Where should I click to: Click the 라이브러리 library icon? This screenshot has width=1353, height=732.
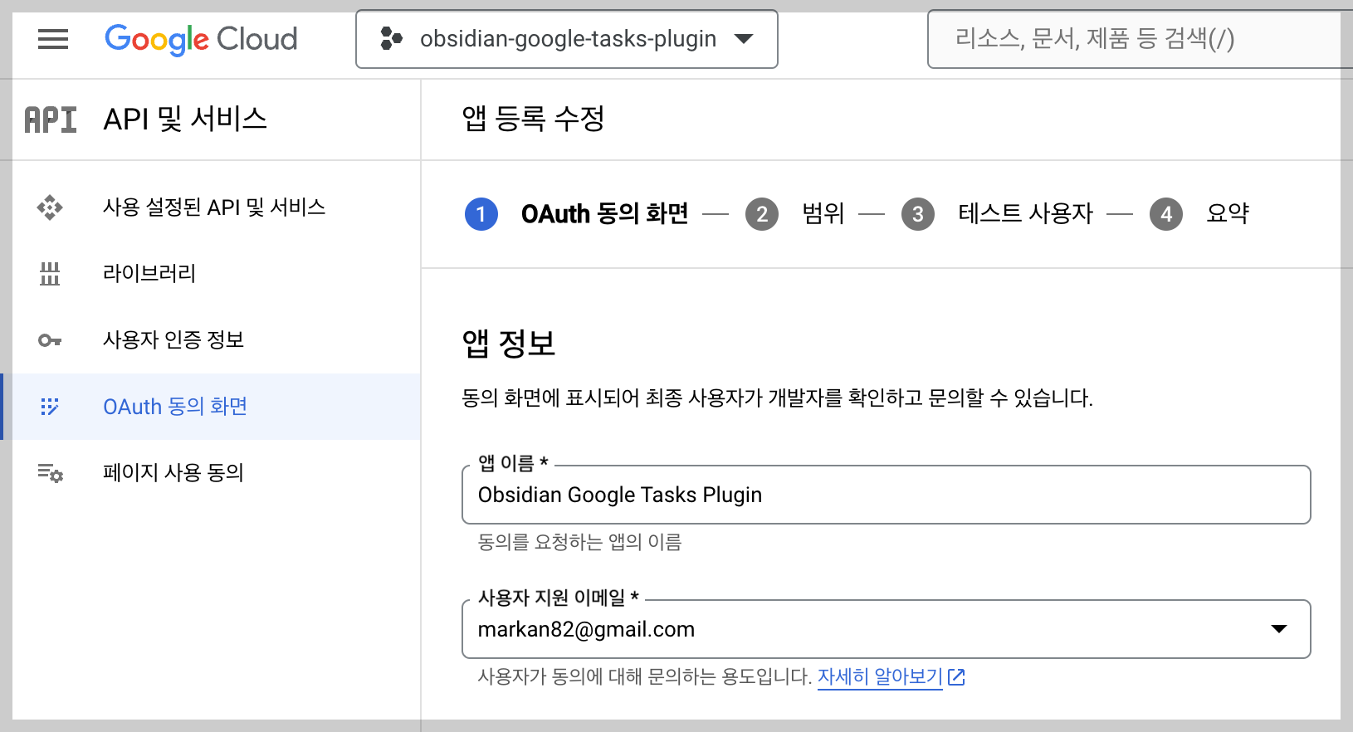click(x=50, y=274)
